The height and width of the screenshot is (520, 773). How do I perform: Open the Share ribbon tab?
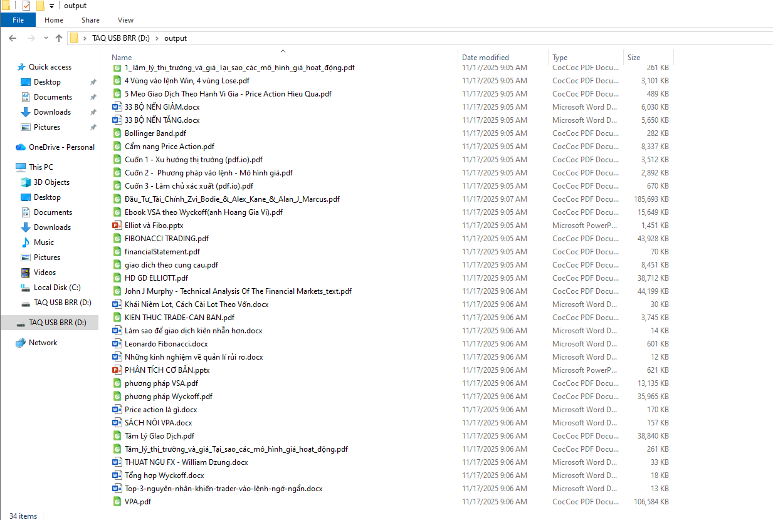90,20
